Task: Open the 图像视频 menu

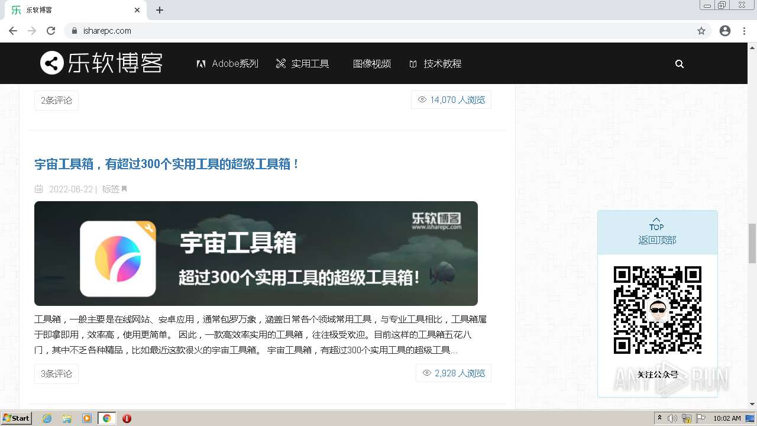Action: [x=372, y=63]
